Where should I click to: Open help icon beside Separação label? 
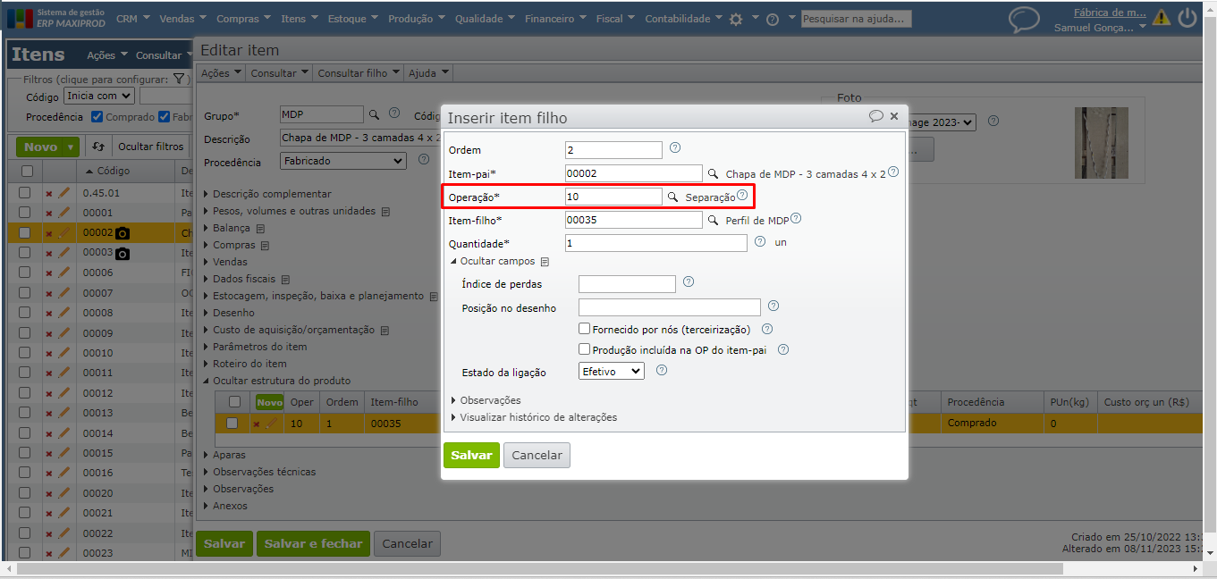click(x=742, y=195)
